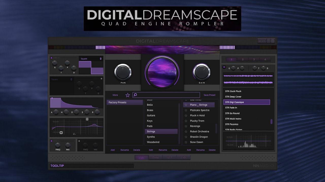
Task: Toggle the sample engine power button
Action: [224, 67]
